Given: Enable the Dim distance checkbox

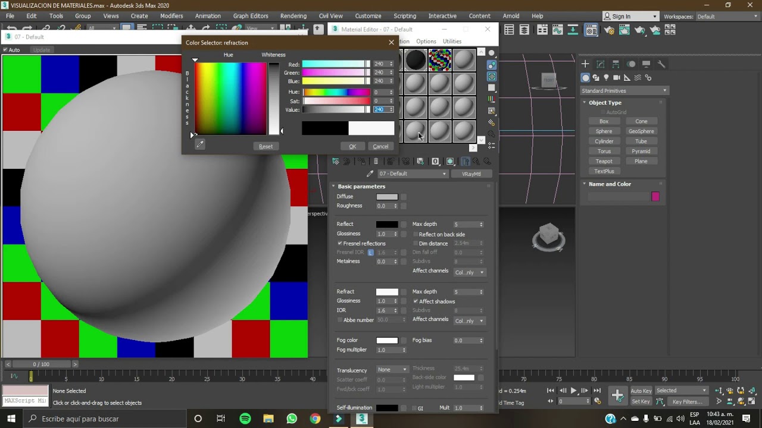Looking at the screenshot, I should 416,243.
